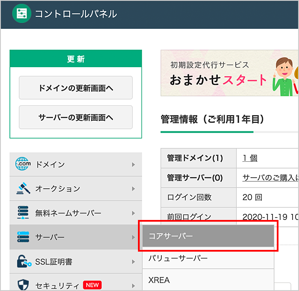Click the 前回ログイン table cell

pos(199,216)
